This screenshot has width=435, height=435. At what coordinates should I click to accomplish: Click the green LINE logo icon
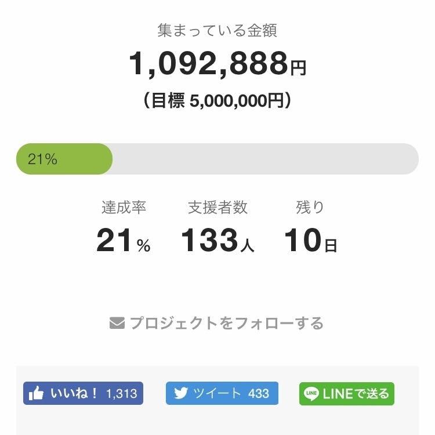[311, 394]
